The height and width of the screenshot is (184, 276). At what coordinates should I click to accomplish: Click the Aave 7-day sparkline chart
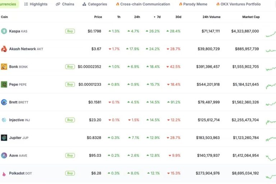[x=271, y=157]
